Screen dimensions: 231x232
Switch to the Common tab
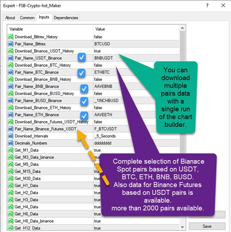coord(27,18)
